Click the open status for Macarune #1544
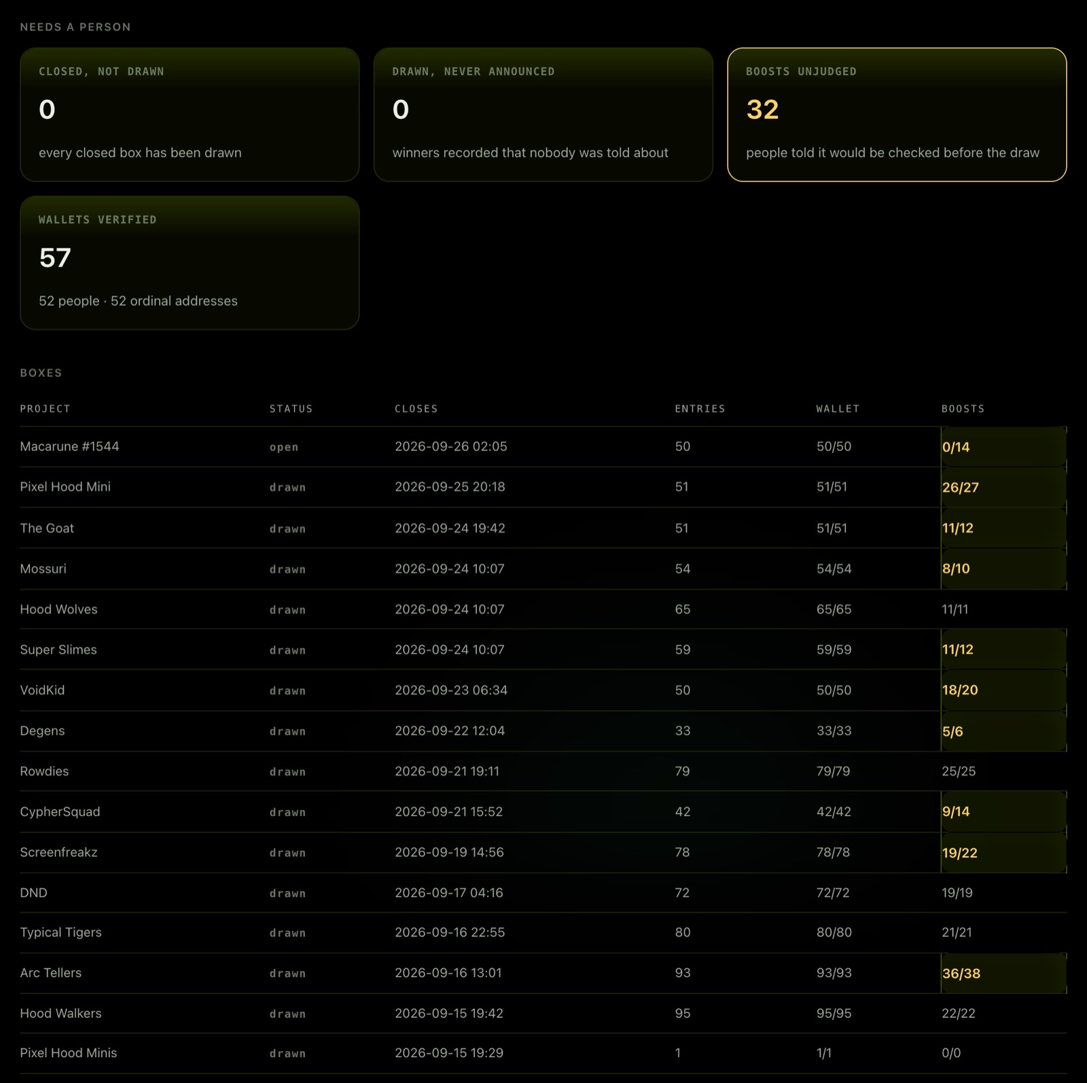The image size is (1087, 1083). 284,447
